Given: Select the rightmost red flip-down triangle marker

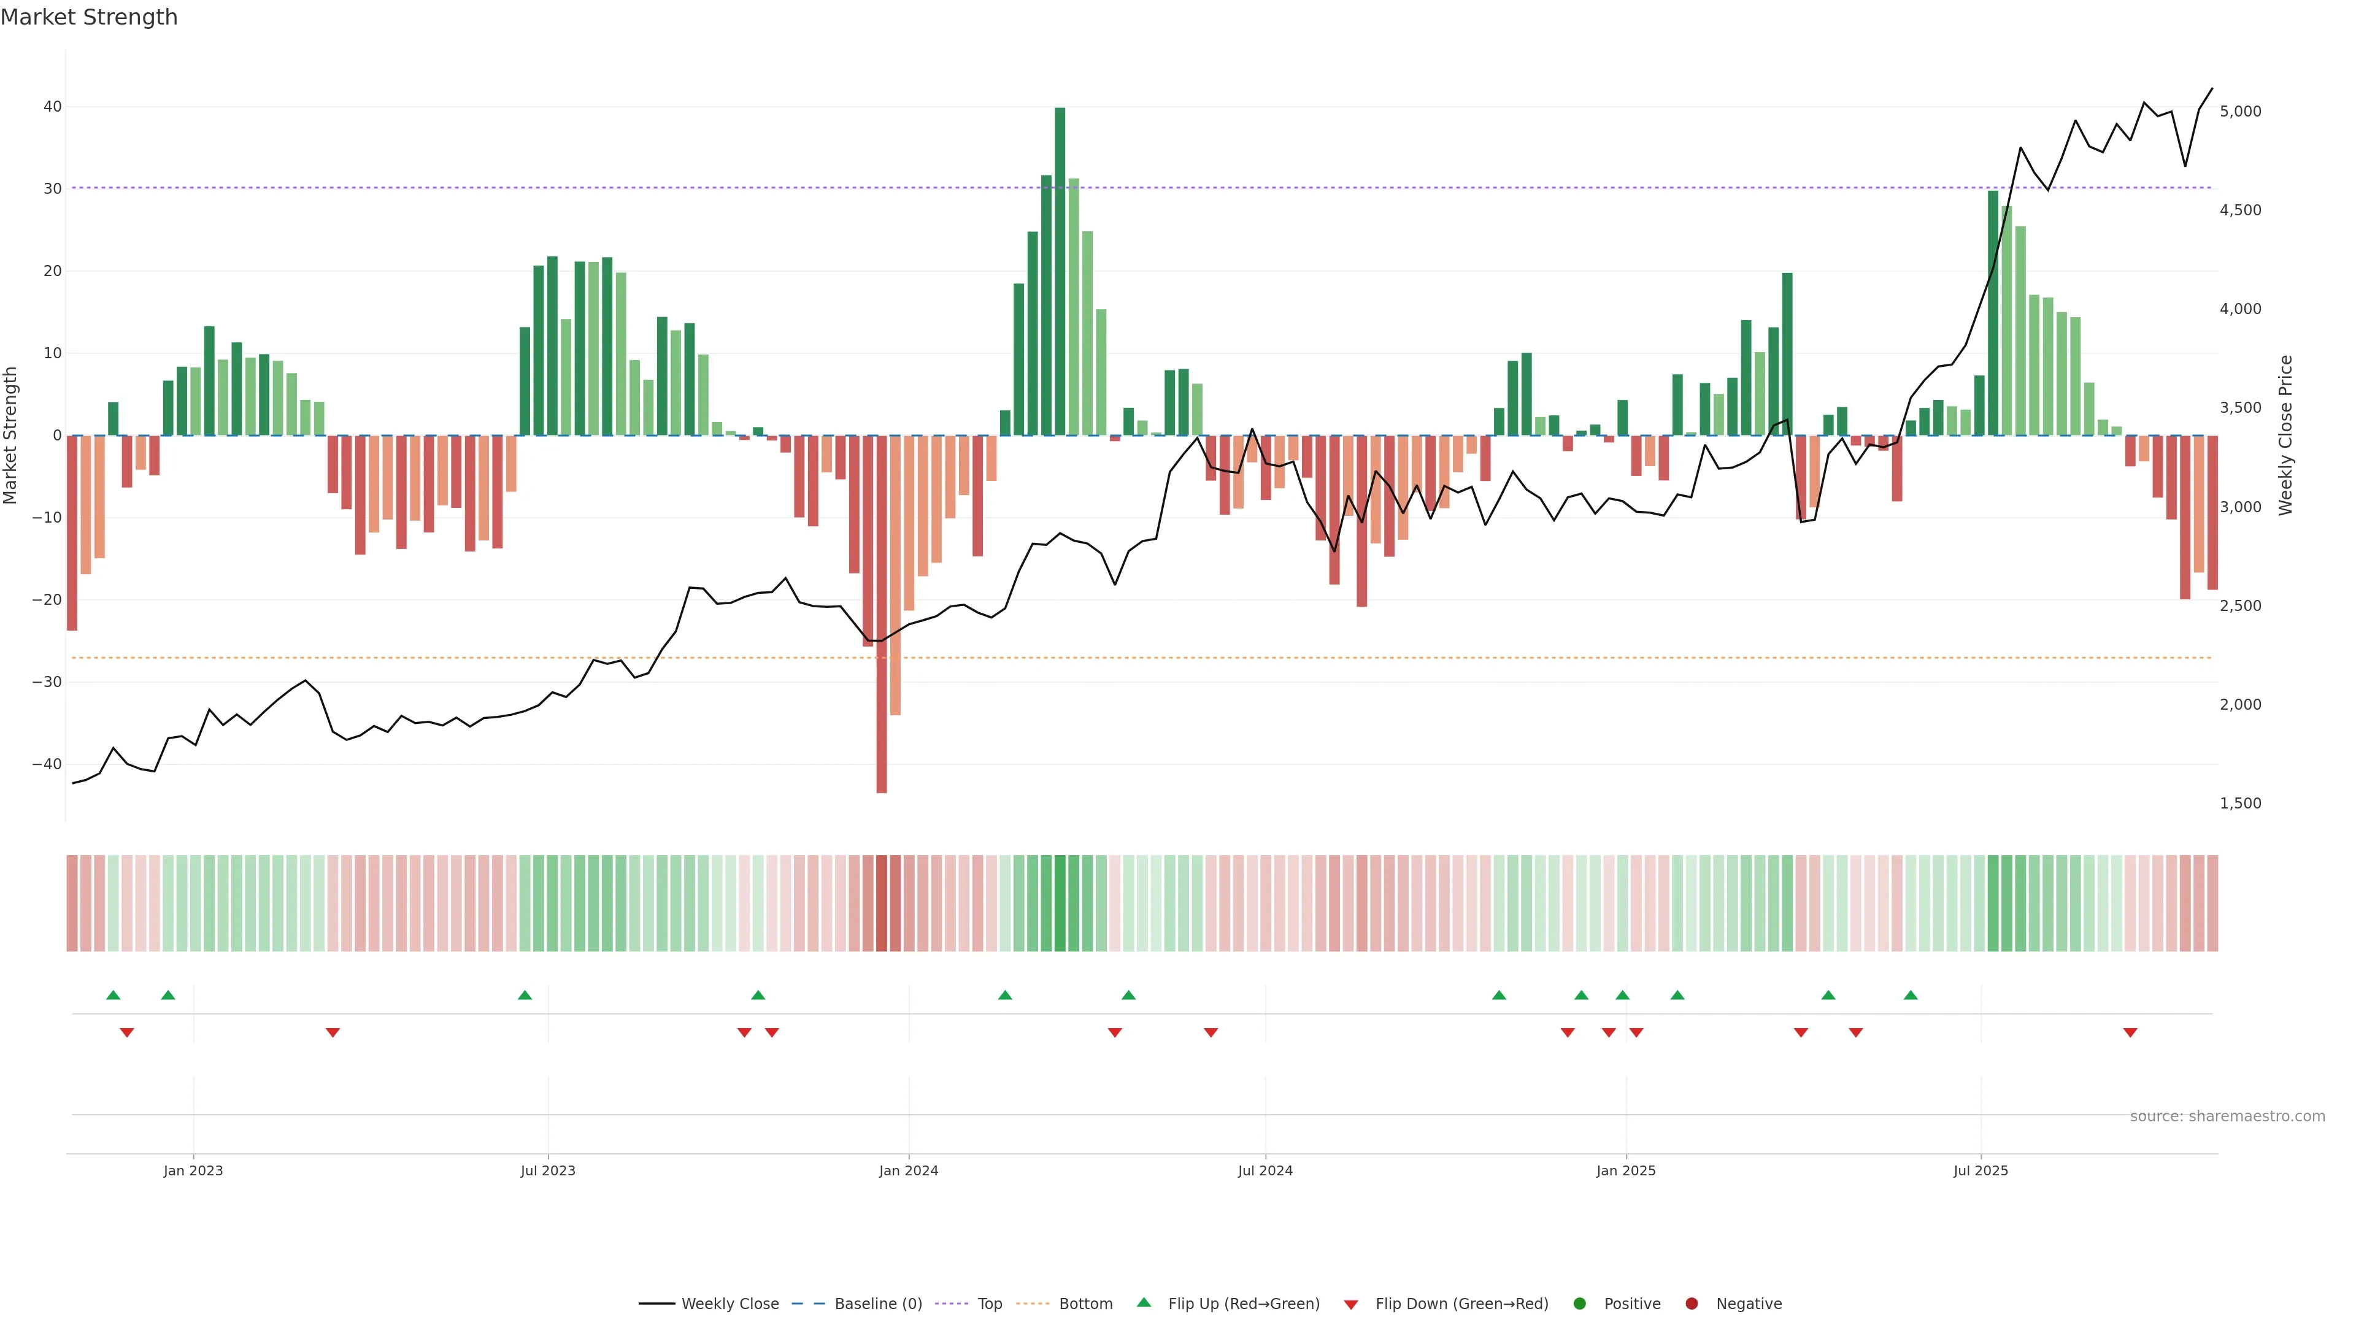Looking at the screenshot, I should coord(2130,1032).
